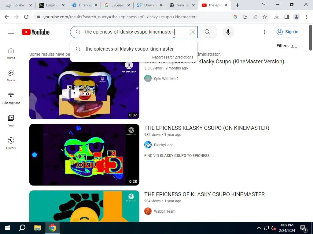The image size is (313, 234).
Task: Visit the BlockyHead channel name
Action: click(x=164, y=145)
